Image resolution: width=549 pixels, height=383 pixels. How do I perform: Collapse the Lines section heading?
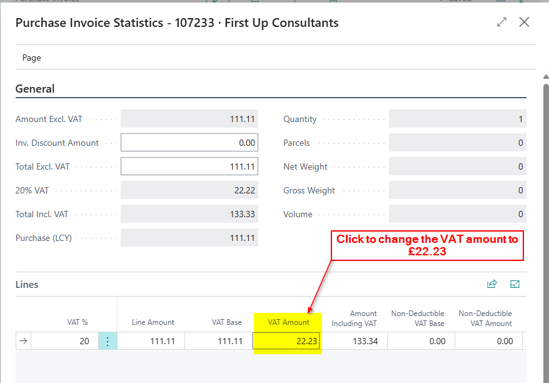point(27,284)
